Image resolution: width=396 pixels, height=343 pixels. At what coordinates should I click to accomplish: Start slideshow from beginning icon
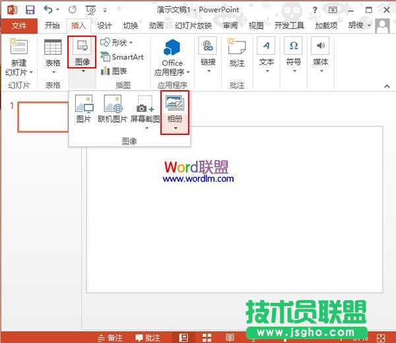(91, 10)
